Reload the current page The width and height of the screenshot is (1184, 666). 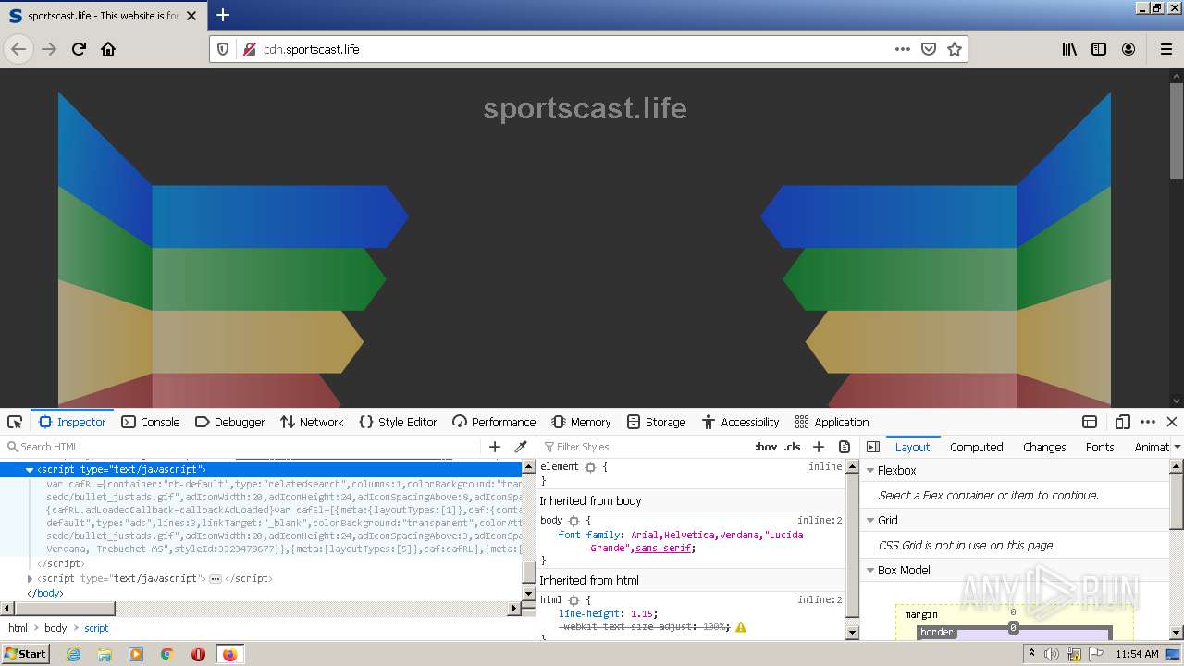pos(79,49)
